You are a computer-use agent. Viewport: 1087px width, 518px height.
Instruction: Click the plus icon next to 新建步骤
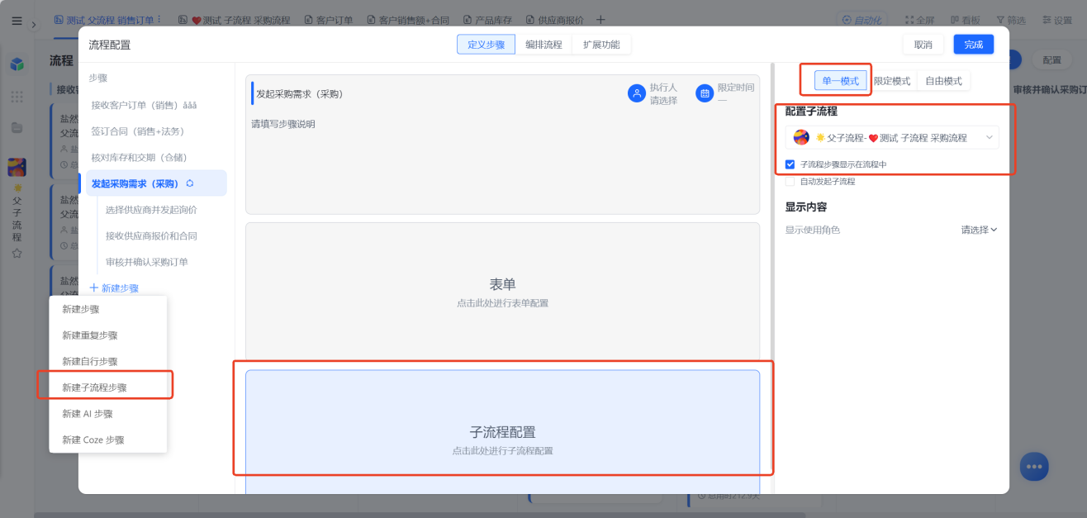[x=93, y=288]
